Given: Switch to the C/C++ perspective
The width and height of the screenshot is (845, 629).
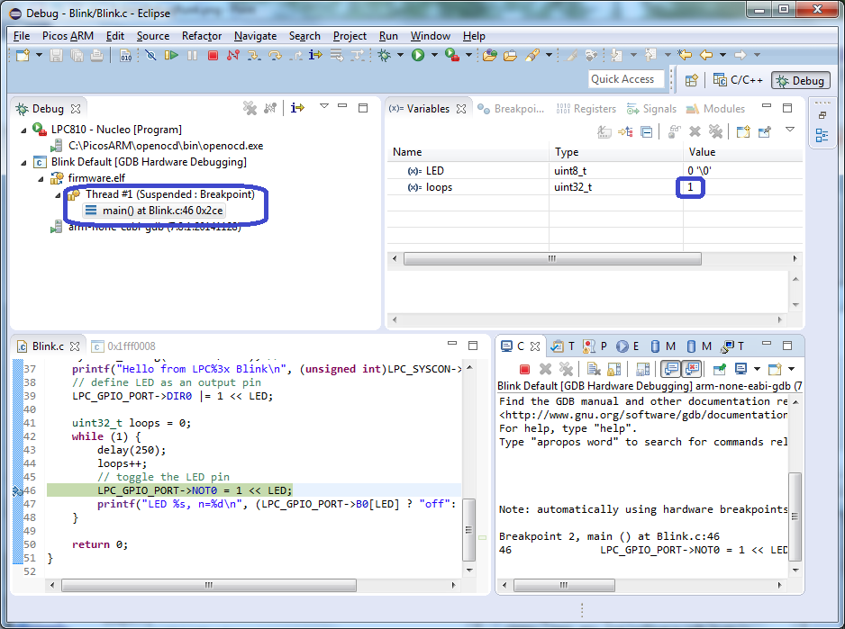Looking at the screenshot, I should coord(738,80).
